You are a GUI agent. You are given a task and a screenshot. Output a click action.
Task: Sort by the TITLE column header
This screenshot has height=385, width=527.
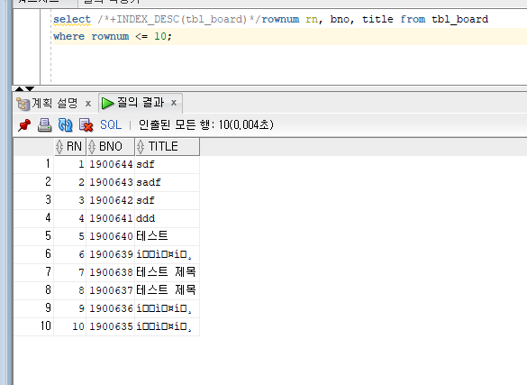(x=168, y=147)
